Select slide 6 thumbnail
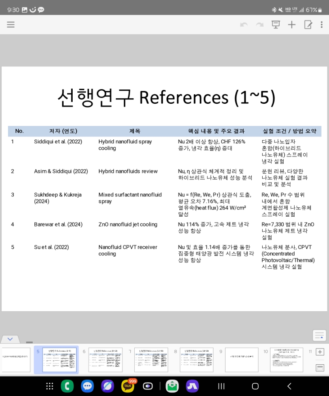 pyautogui.click(x=105, y=360)
